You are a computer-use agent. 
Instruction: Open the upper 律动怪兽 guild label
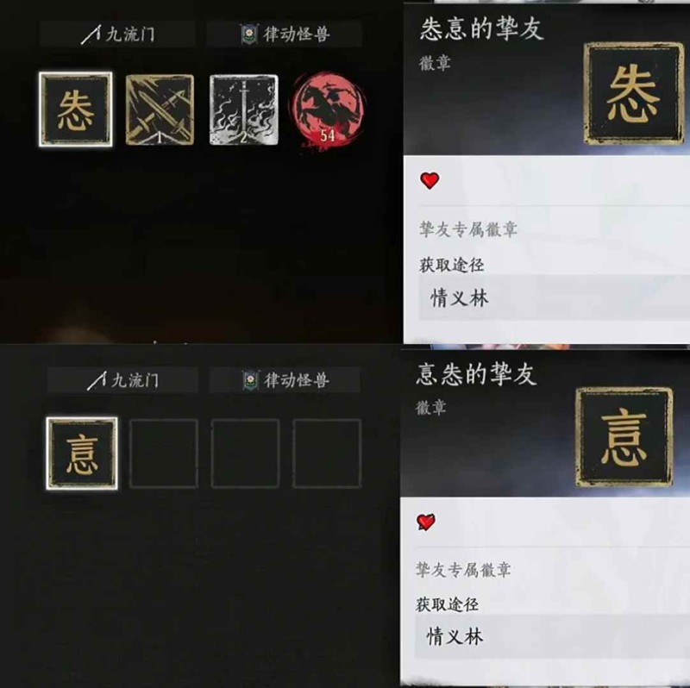click(285, 34)
